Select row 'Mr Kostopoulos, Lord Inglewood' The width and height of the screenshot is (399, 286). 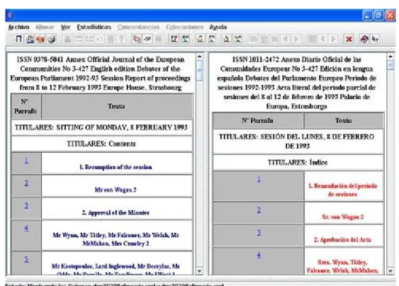[x=117, y=263]
